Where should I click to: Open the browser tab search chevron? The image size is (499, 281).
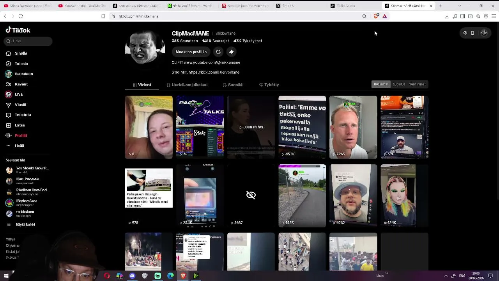[x=460, y=6]
